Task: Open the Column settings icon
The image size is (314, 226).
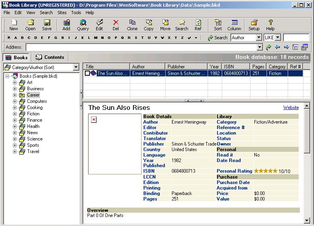Action: pyautogui.click(x=234, y=25)
